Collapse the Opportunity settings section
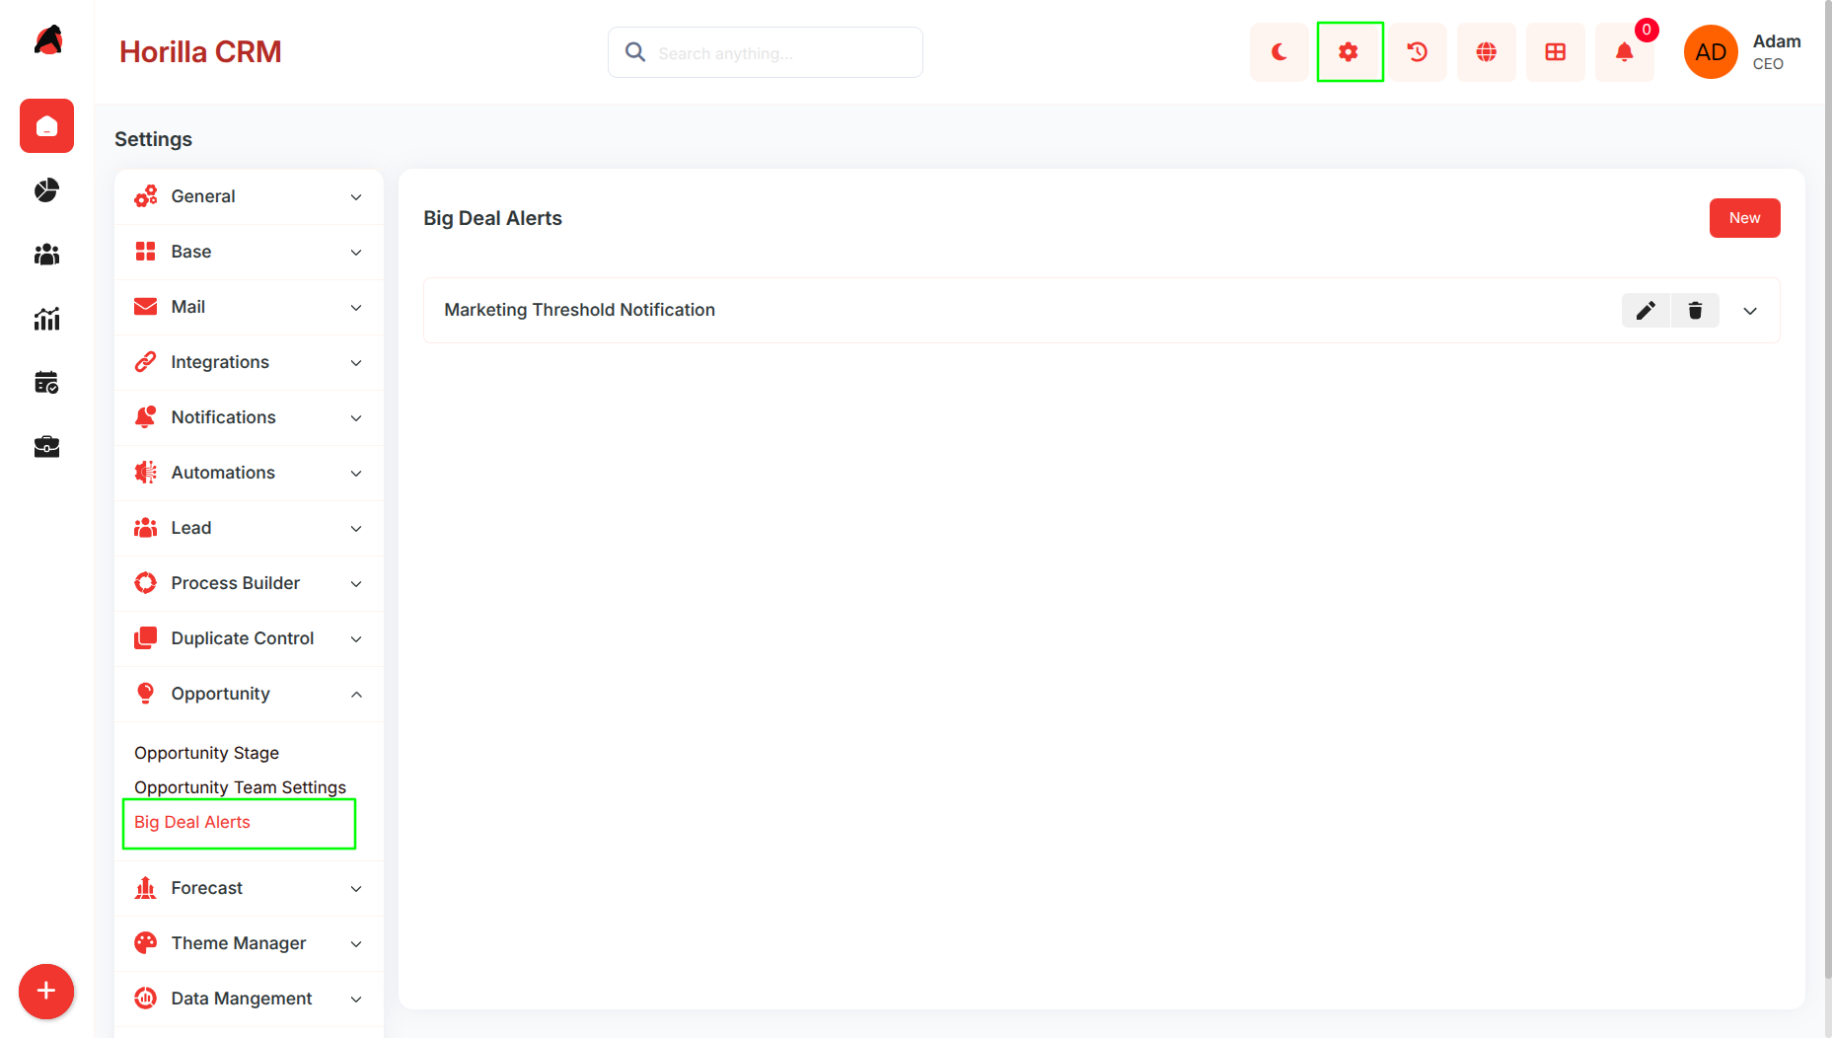 coord(249,694)
